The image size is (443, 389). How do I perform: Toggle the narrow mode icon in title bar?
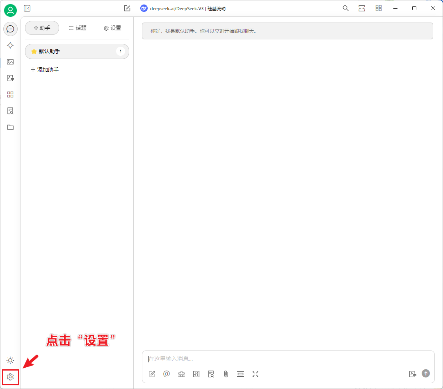(x=362, y=8)
